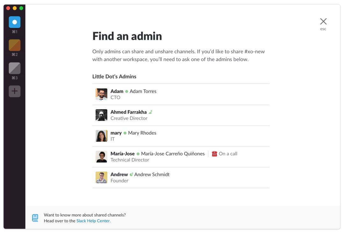This screenshot has height=234, width=344.
Task: Switch to the Little Dot workspace icon
Action: (15, 22)
